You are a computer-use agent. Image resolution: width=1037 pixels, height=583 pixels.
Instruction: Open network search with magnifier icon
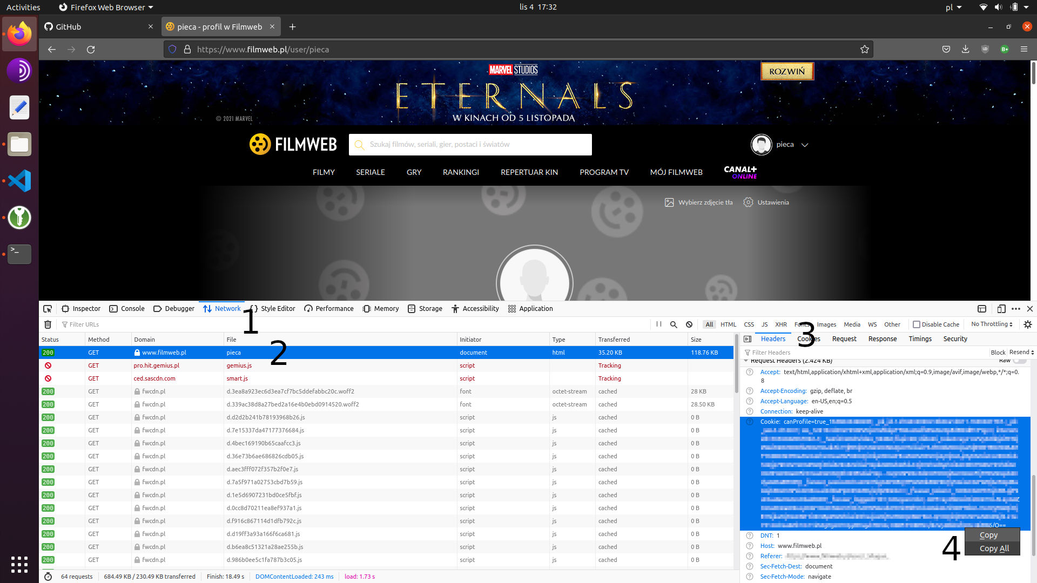674,324
